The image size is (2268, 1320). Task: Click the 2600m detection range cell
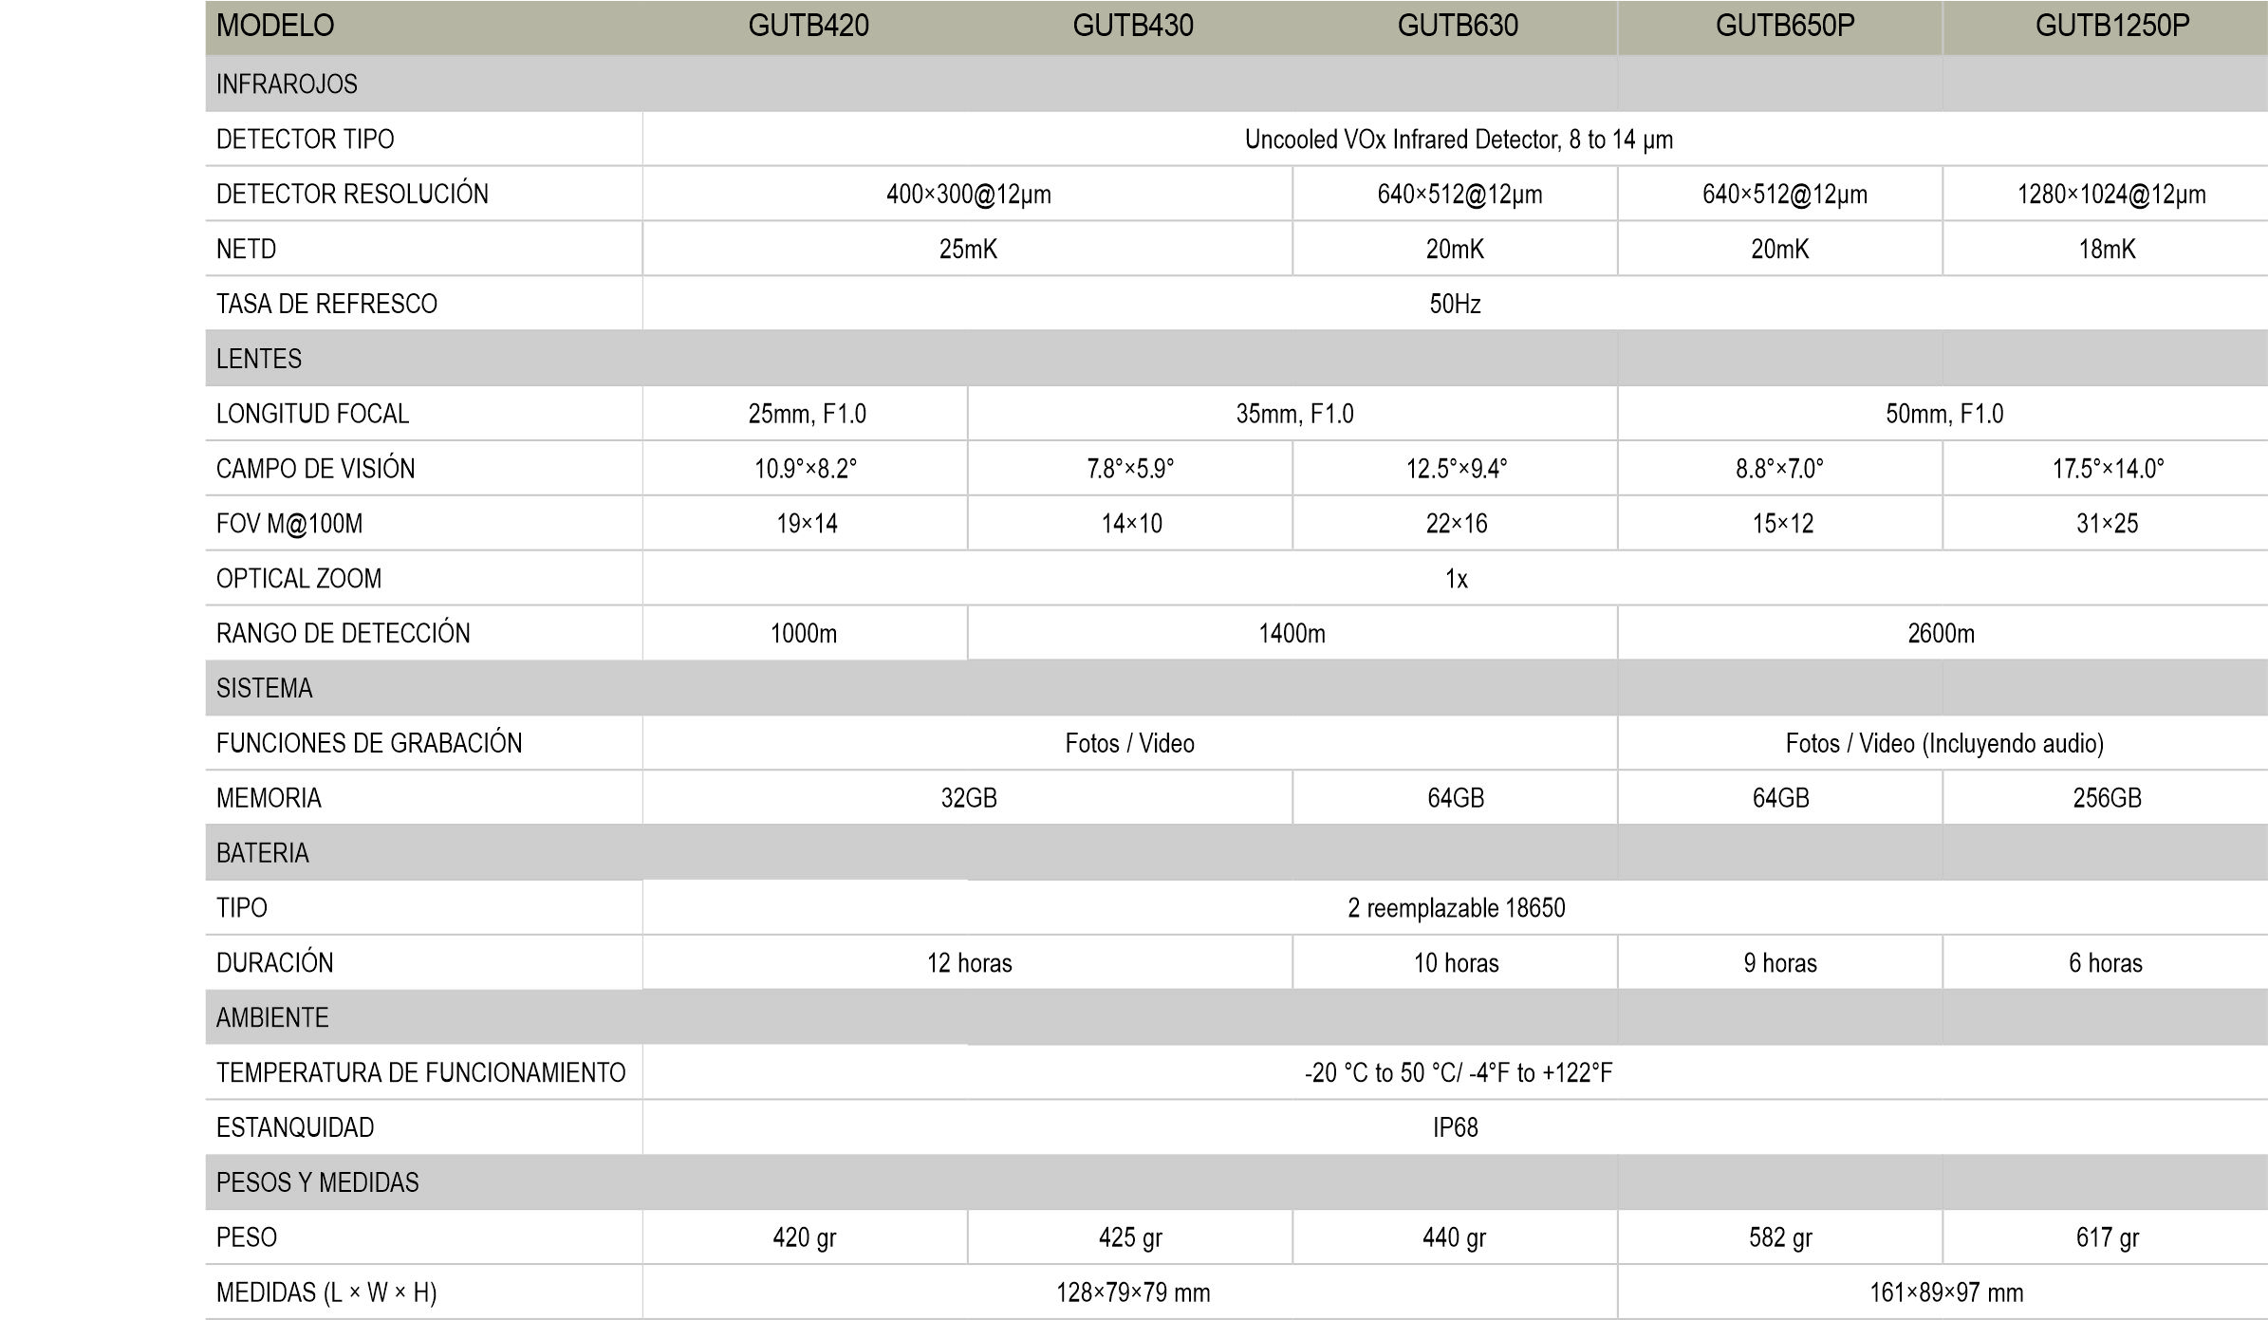[x=1941, y=634]
